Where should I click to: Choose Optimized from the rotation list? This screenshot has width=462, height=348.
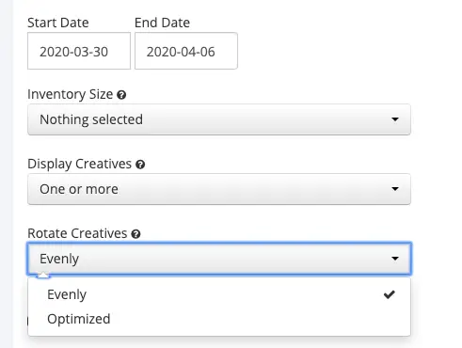point(219,319)
